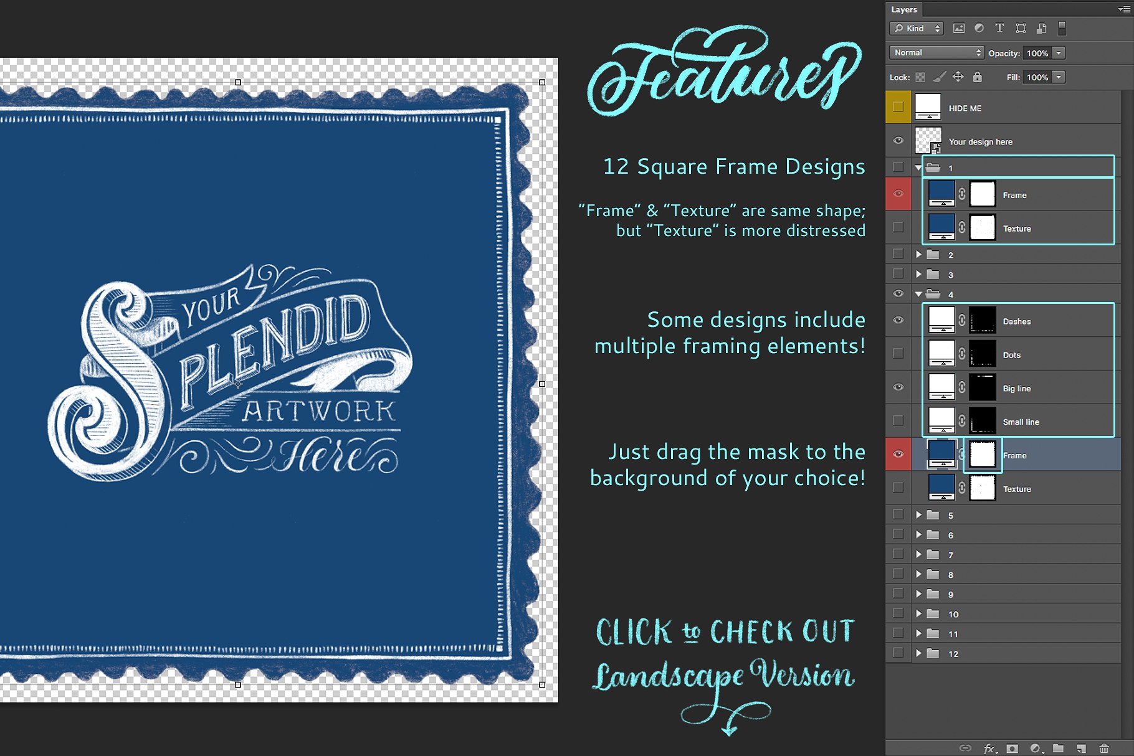Create a new layer from bottom bar
The height and width of the screenshot is (756, 1134).
[x=1081, y=748]
